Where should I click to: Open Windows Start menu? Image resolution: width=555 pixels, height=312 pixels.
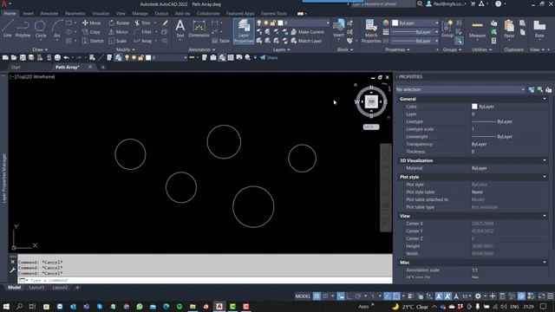[x=6, y=306]
